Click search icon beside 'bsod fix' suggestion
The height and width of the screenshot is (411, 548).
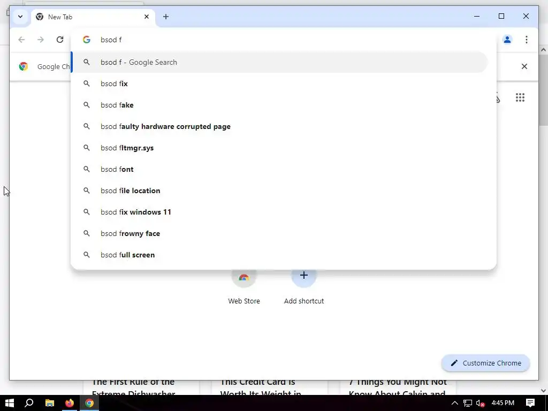[86, 83]
